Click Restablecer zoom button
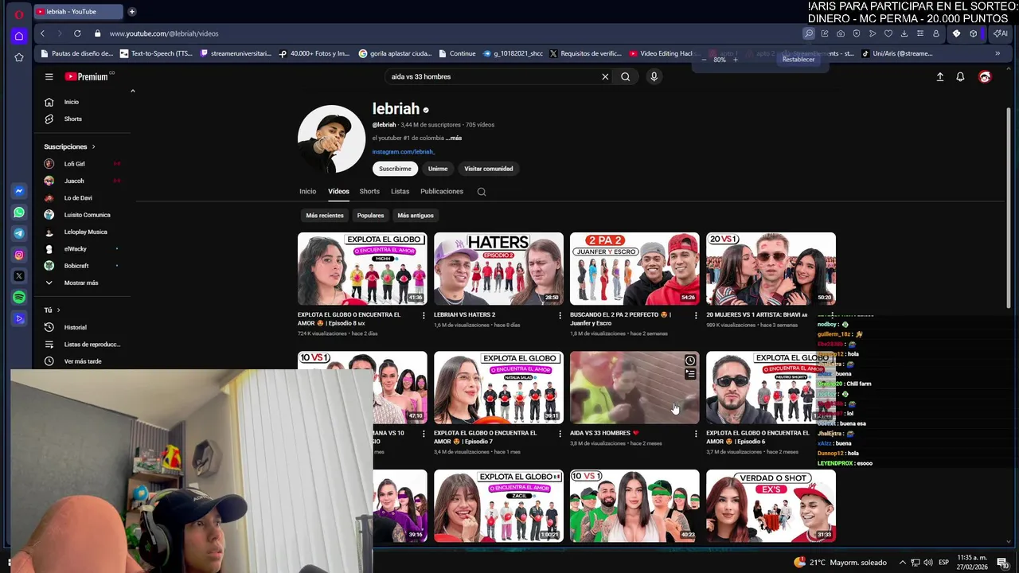This screenshot has height=573, width=1019. click(x=798, y=60)
